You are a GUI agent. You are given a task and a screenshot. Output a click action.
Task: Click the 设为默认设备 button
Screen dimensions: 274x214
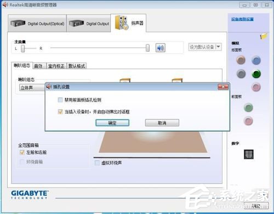point(202,47)
